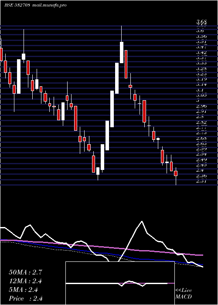The image size is (218, 305).
Task: Select the 12MA : 2.4 readout
Action: [25, 281]
